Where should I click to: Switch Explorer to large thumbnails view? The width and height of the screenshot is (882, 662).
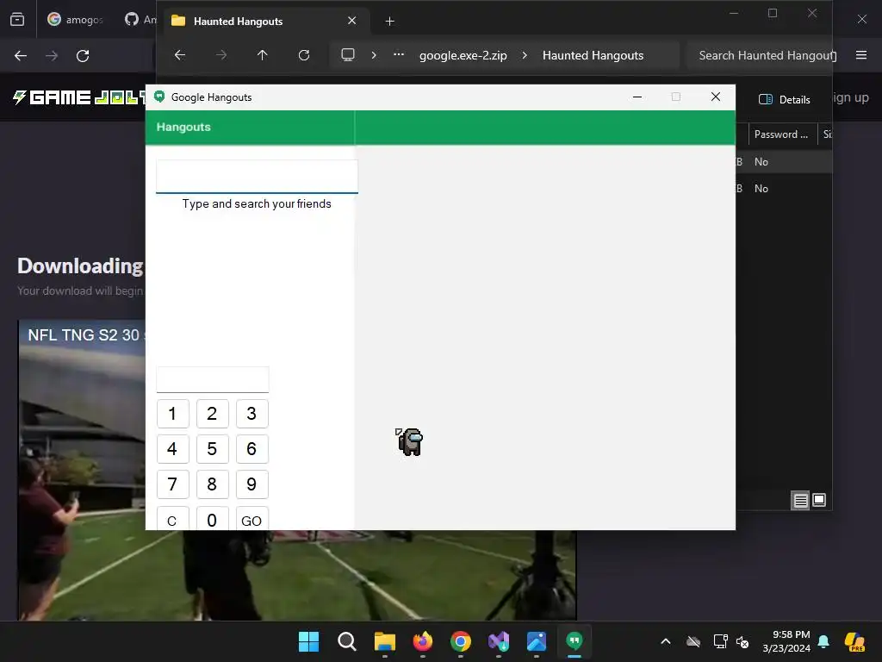(x=820, y=500)
